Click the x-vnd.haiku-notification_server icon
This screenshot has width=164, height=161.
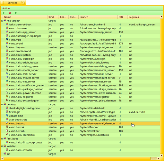pyautogui.click(x=7, y=85)
